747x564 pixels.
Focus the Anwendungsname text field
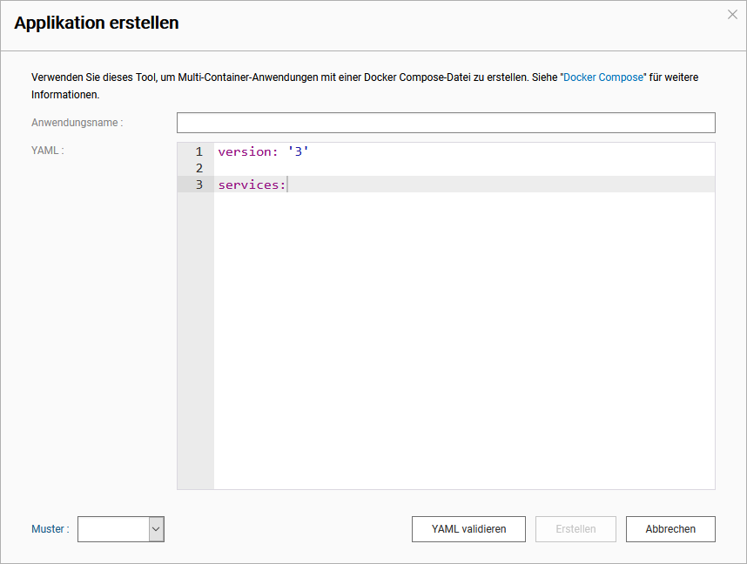(445, 123)
